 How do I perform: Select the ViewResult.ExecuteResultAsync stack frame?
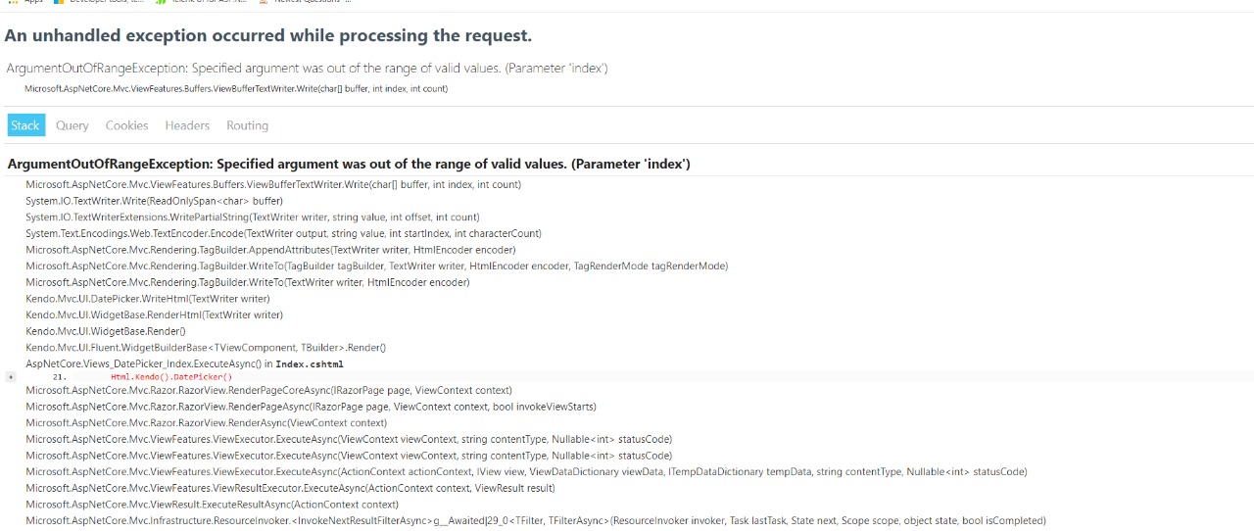[213, 505]
